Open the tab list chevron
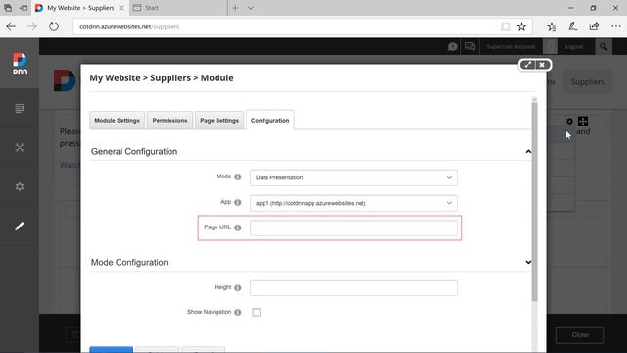 [251, 8]
